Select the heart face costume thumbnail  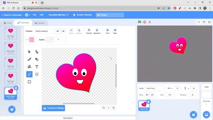[x=11, y=33]
